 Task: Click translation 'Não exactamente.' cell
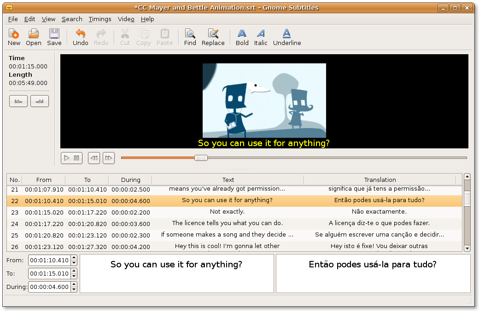pos(379,212)
